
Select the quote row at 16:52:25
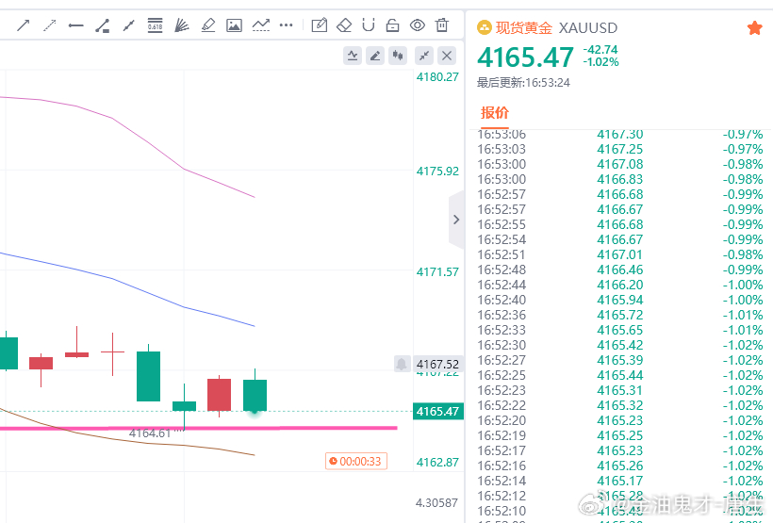(x=620, y=375)
